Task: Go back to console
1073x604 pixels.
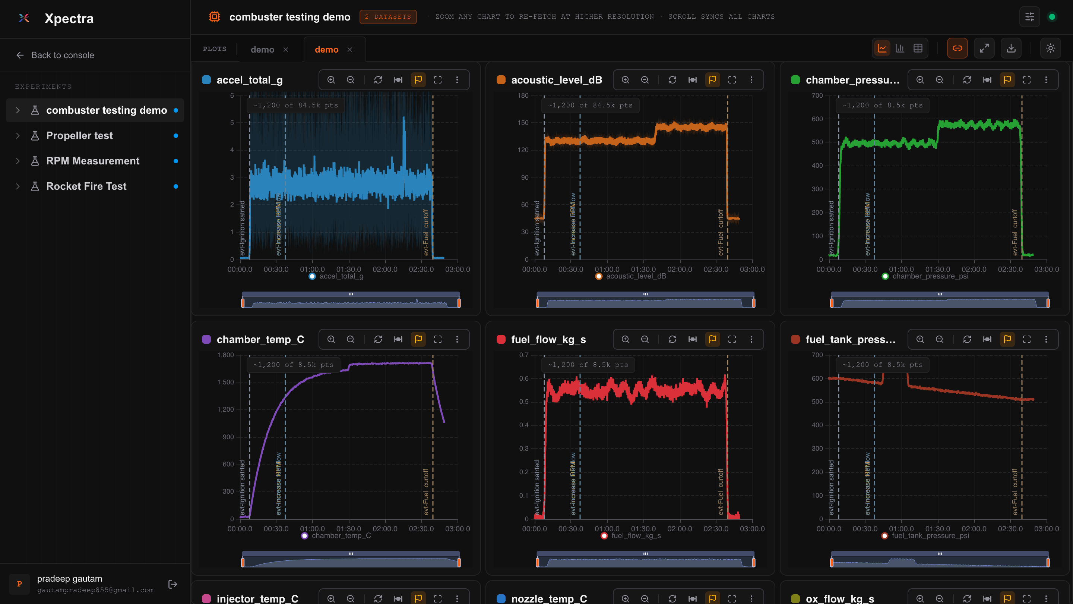Action: pyautogui.click(x=55, y=55)
